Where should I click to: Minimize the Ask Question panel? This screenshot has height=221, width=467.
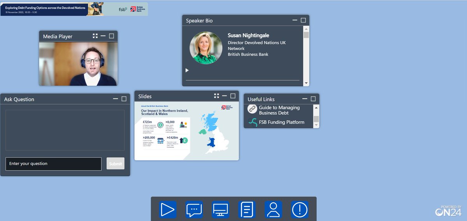116,99
